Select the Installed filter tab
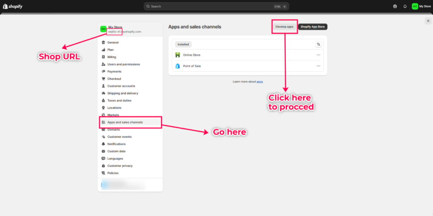 183,44
